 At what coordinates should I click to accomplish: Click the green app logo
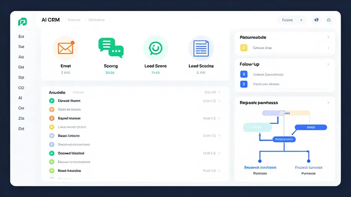click(x=22, y=22)
